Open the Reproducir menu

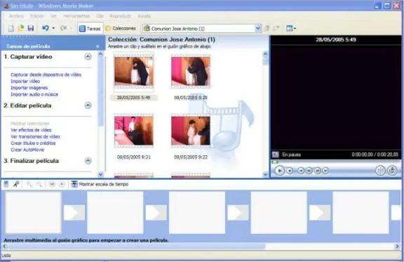(120, 16)
